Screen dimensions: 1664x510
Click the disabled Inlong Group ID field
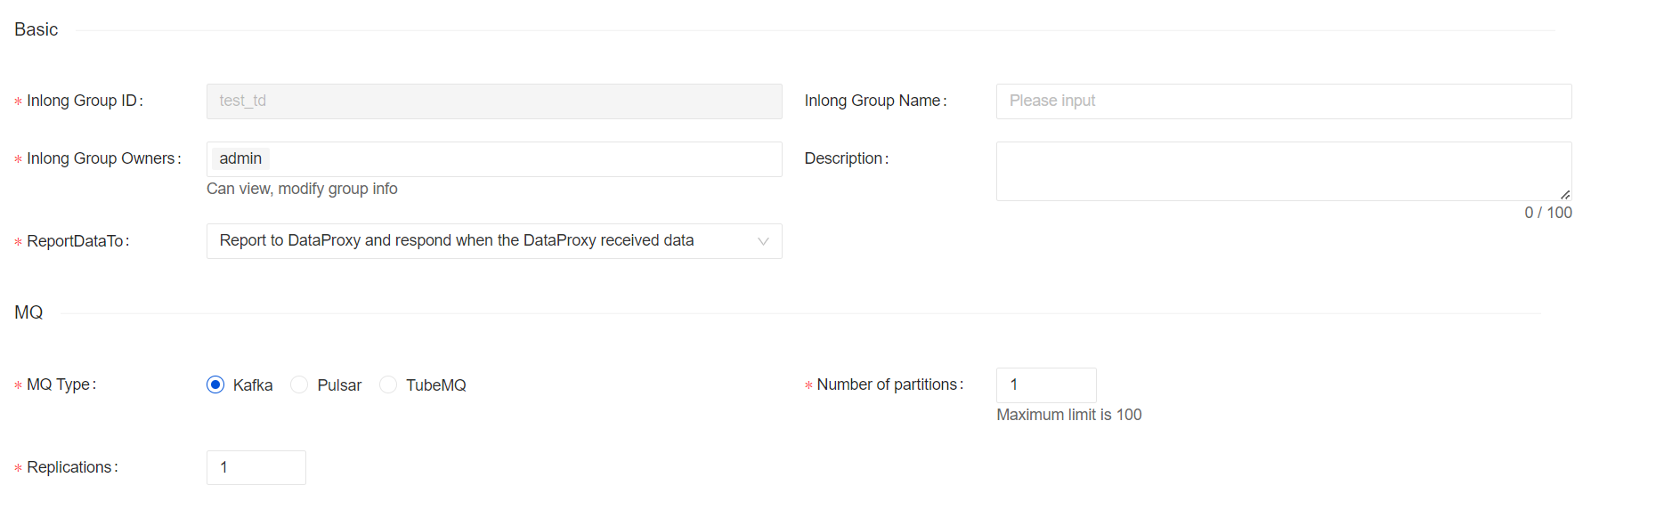494,101
